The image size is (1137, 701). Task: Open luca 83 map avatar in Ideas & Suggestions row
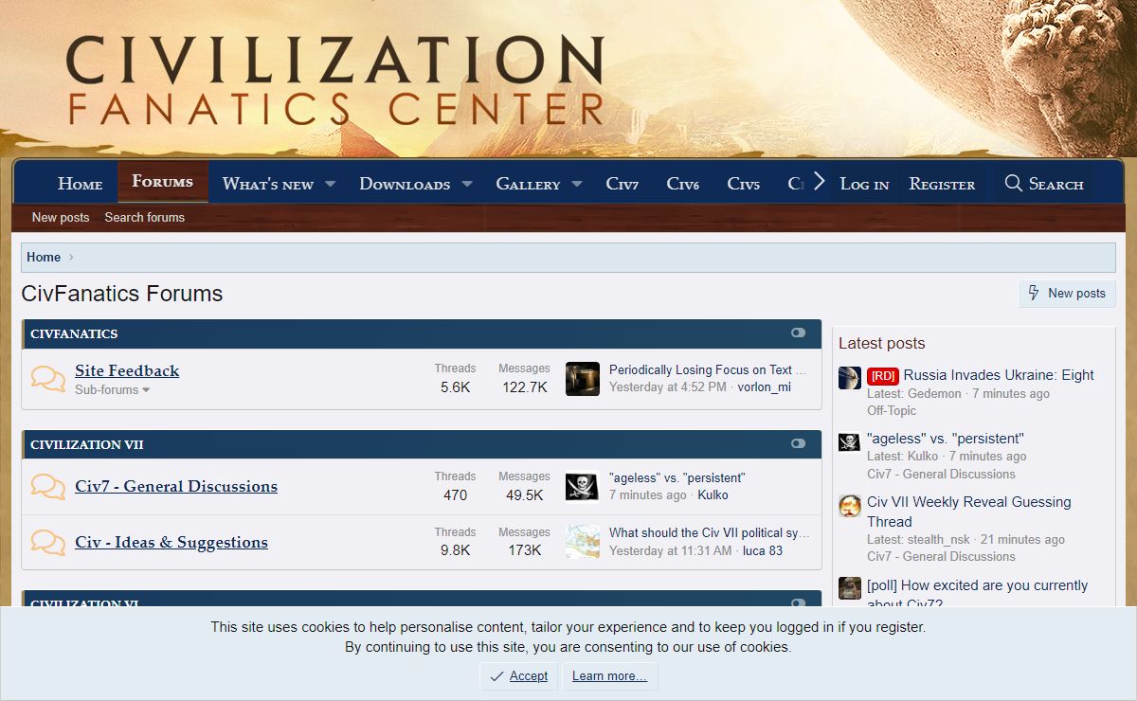click(583, 542)
